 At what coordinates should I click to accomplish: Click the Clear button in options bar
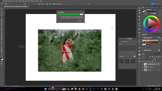(35, 4)
